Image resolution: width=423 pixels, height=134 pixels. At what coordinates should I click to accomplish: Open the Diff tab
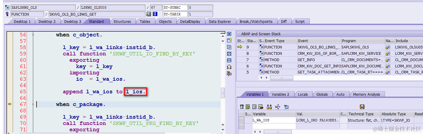[x=284, y=21]
